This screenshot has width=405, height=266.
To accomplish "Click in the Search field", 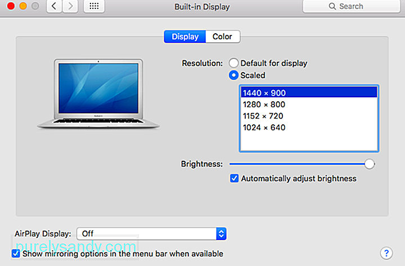I will 351,6.
